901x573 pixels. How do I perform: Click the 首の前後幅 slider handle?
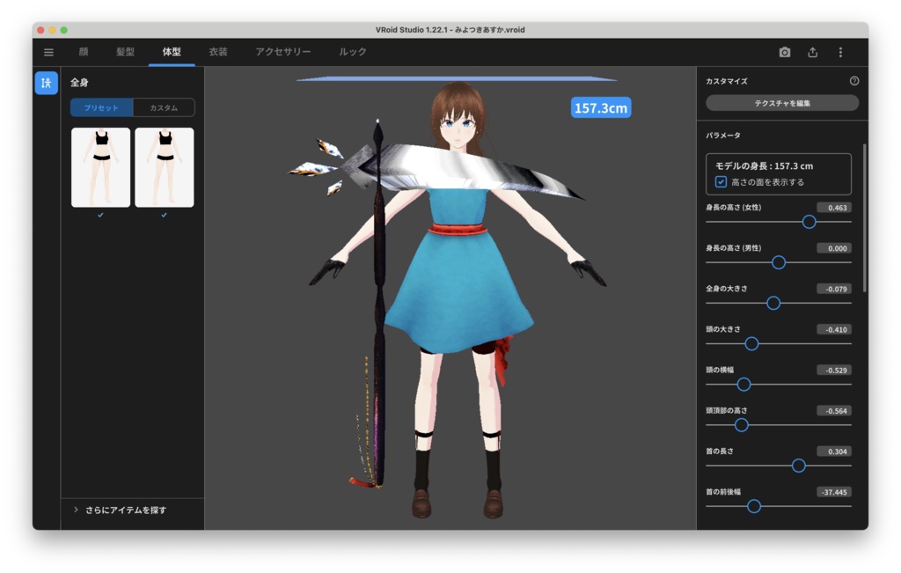click(x=754, y=506)
